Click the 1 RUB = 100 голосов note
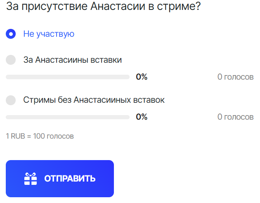This screenshot has width=260, height=203. 40,136
